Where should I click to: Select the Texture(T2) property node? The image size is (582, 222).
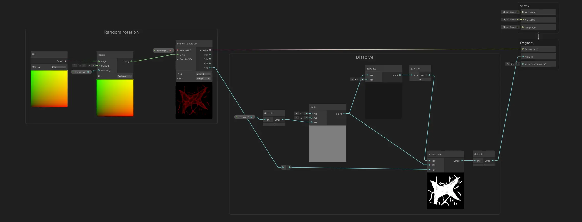[163, 51]
